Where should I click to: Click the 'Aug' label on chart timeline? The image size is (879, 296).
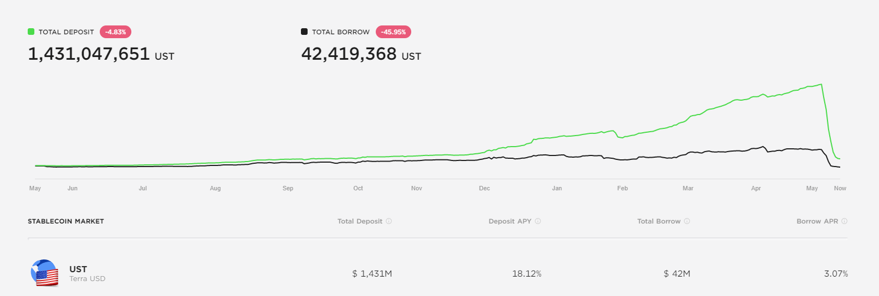(215, 189)
